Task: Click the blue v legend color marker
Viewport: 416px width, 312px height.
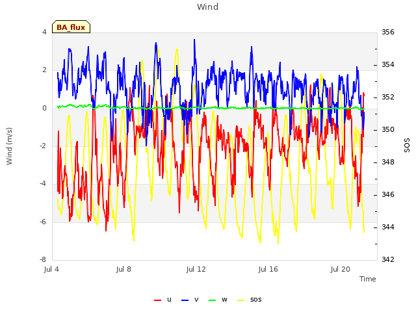Action: point(185,300)
